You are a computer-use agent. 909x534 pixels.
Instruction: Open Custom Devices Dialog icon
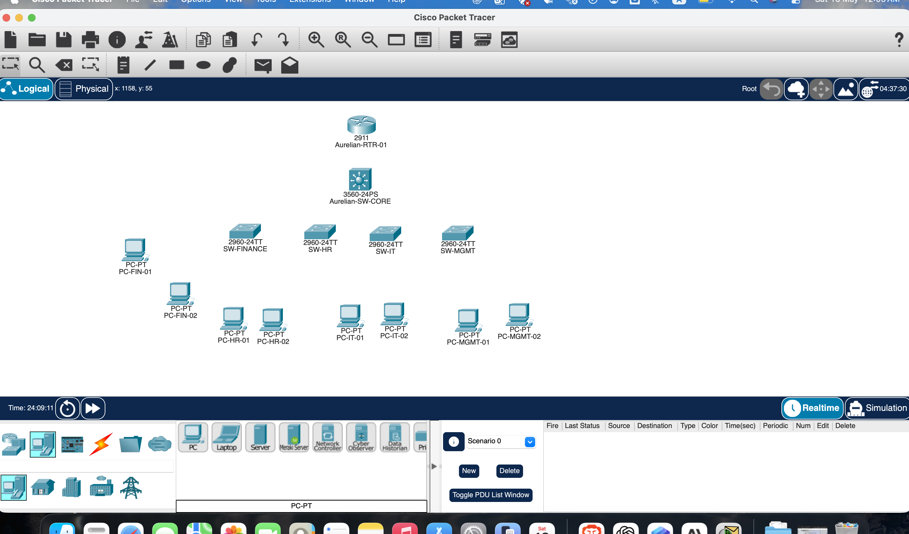pos(482,39)
